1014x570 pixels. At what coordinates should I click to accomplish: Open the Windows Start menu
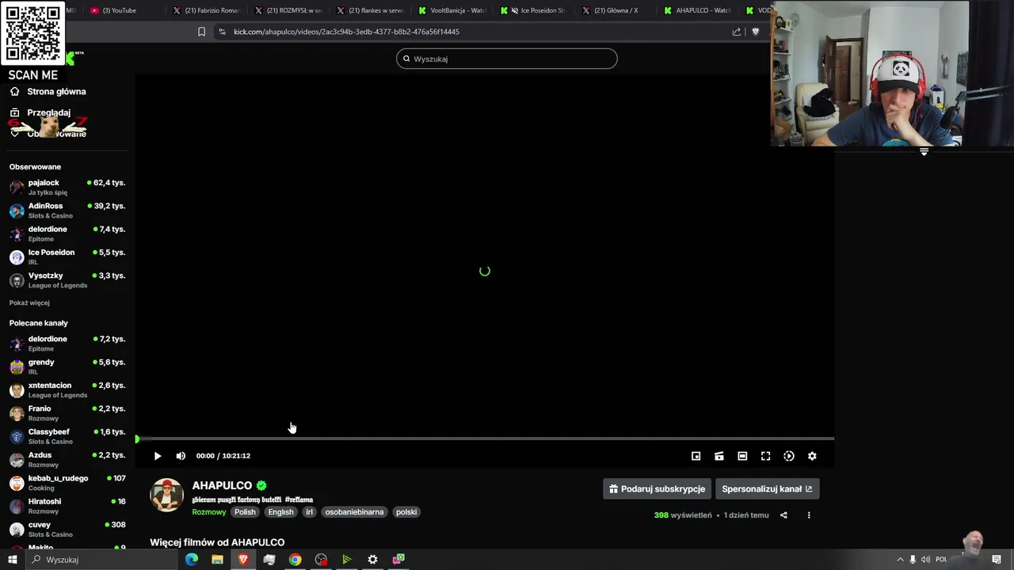tap(13, 560)
